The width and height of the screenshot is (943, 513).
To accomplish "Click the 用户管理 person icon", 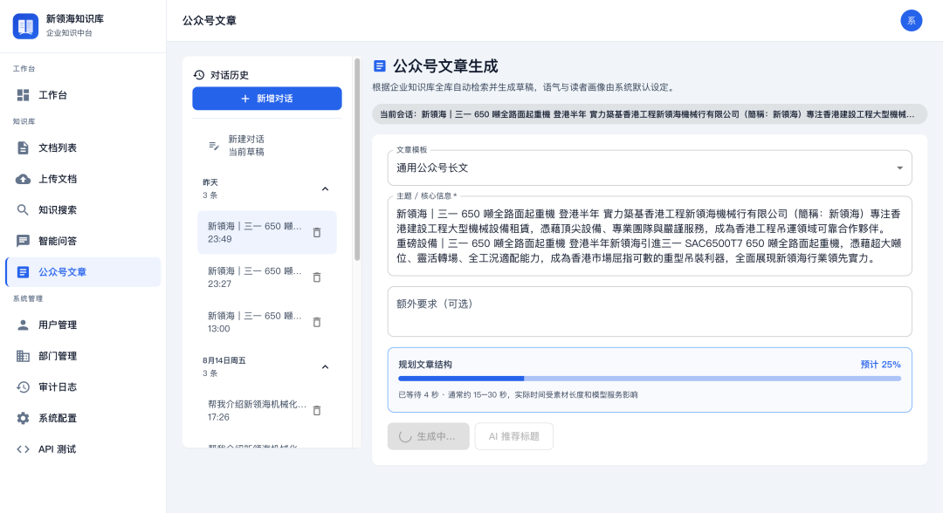I will [23, 325].
